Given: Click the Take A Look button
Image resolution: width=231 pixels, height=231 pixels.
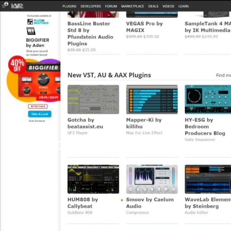Looking at the screenshot, I should [39, 114].
